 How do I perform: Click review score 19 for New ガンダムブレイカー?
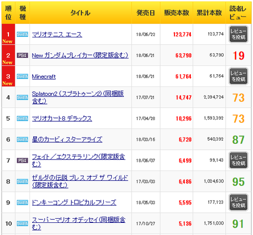pos(238,55)
